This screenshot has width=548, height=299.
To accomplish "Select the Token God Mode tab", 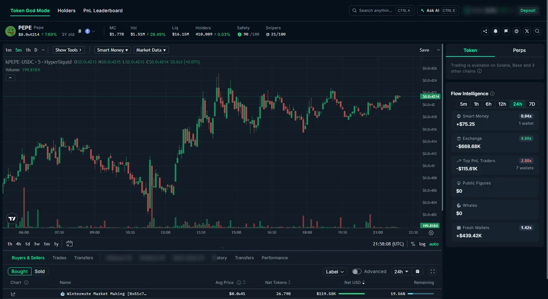I will (x=30, y=11).
